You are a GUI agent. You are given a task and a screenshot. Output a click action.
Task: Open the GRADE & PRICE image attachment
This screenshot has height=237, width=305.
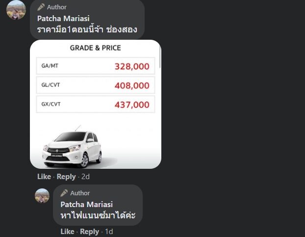tap(96, 104)
